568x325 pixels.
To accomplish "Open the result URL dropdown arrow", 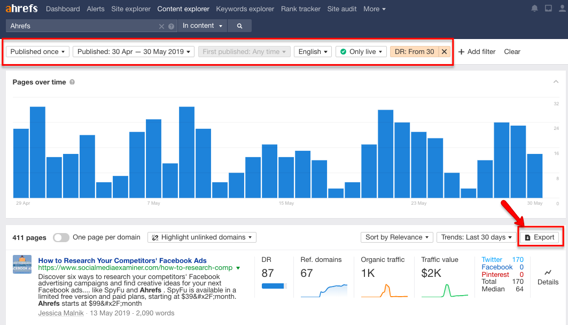I will click(238, 268).
